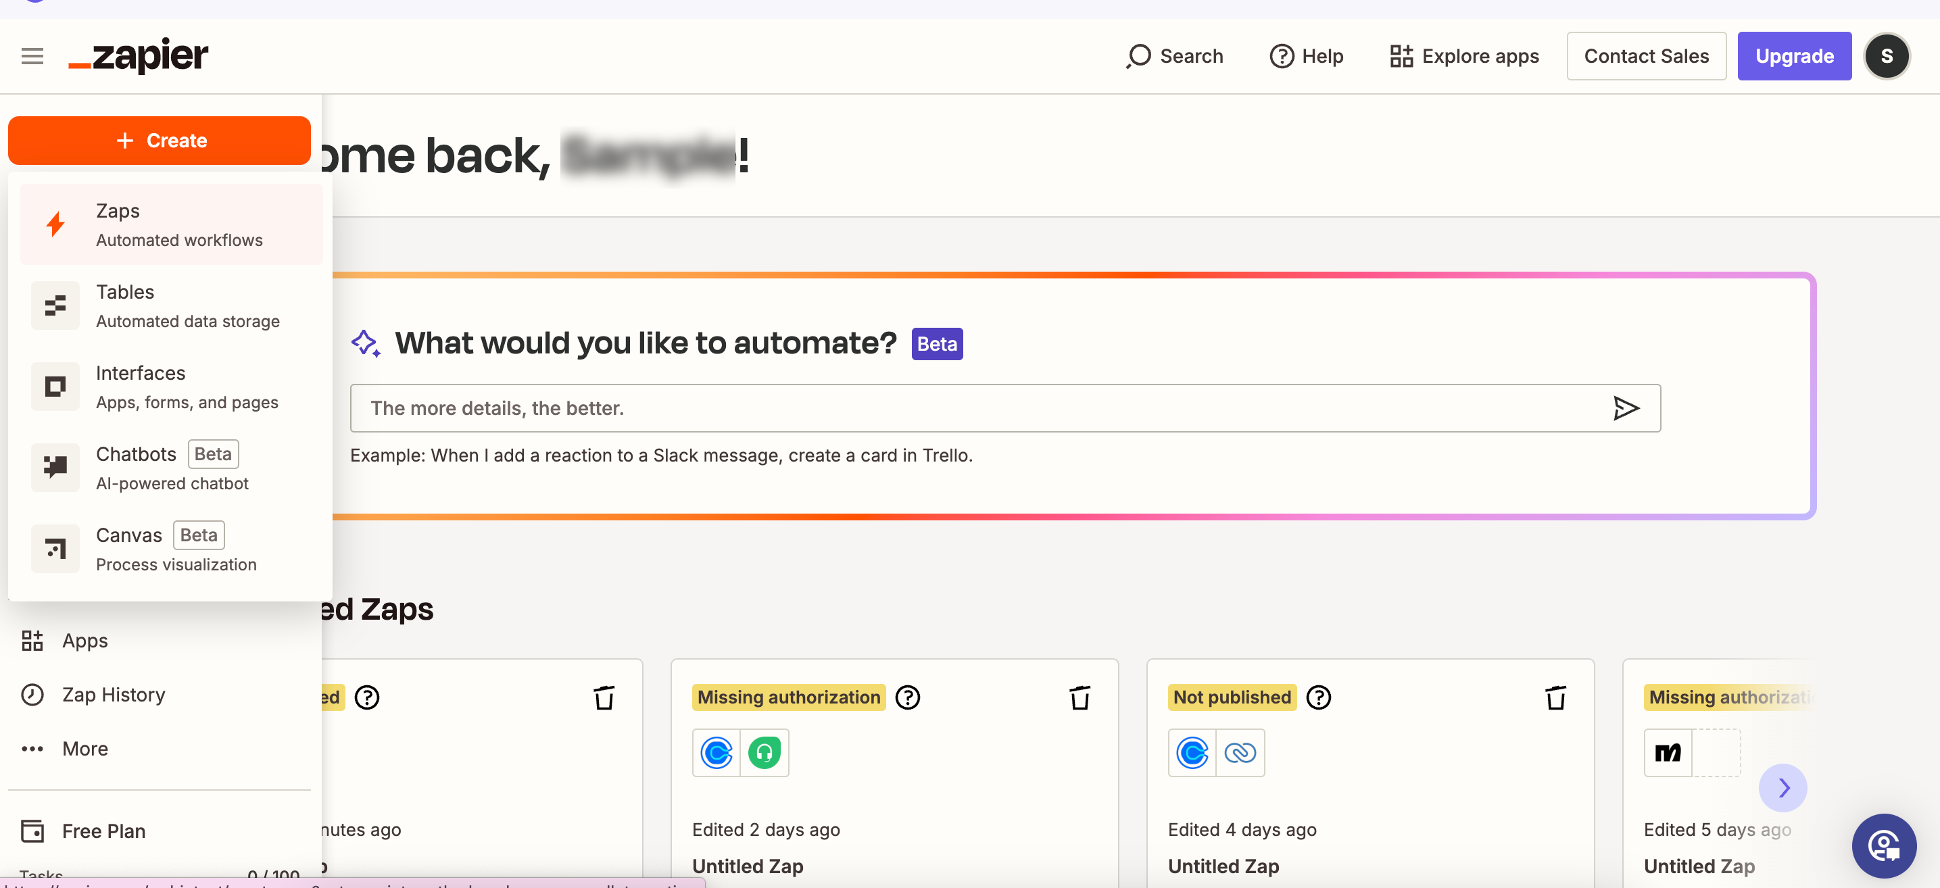Open the support chat bubble icon

tap(1883, 846)
